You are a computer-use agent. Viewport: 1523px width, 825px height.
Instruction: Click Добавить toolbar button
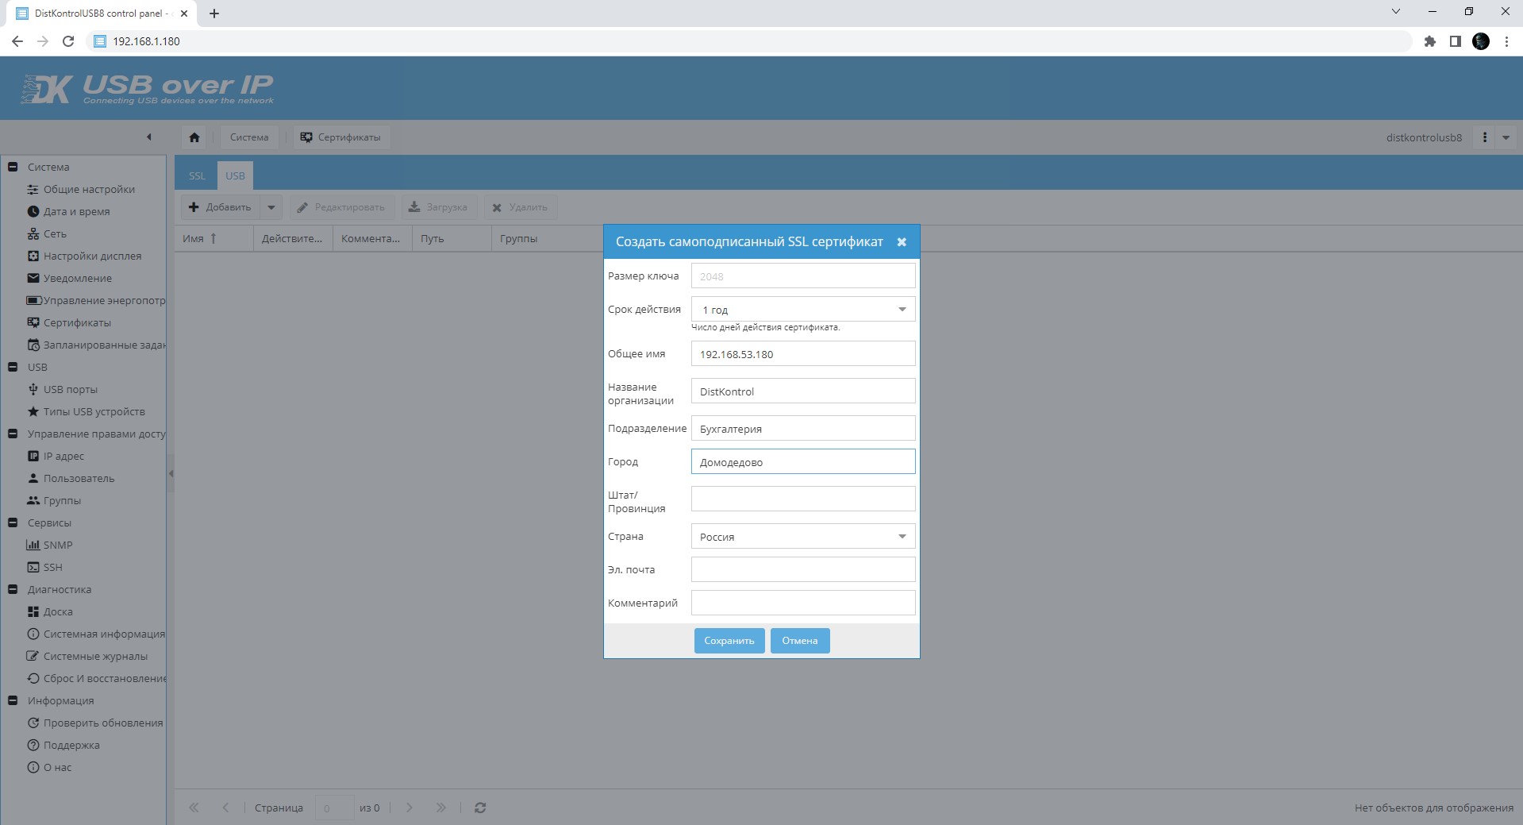[221, 207]
